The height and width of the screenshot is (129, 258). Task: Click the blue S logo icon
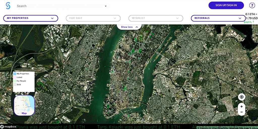(x=8, y=6)
